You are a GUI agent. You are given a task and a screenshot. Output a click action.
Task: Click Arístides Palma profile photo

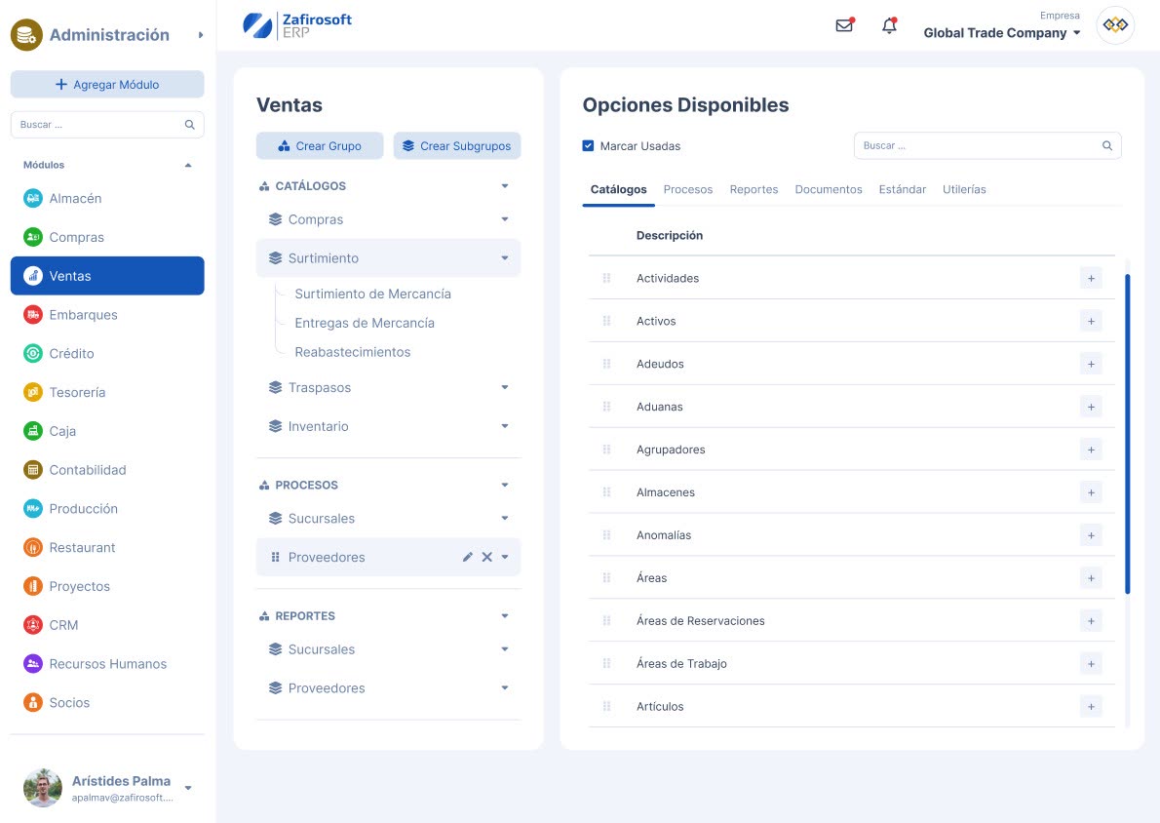(43, 788)
